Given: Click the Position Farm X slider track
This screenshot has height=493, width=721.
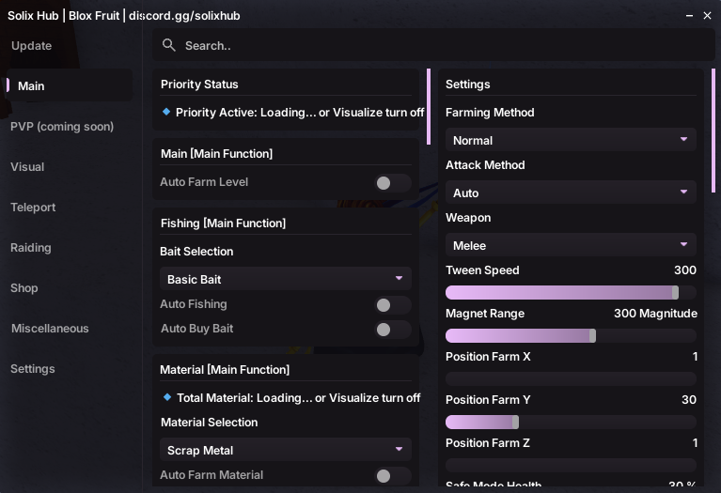Looking at the screenshot, I should click(571, 378).
